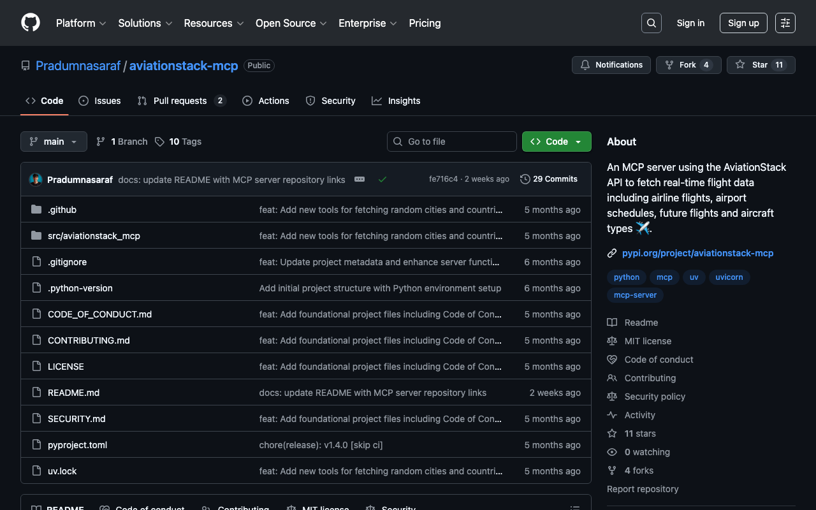Open the Pull requests tab
The image size is (816, 510).
coord(181,101)
